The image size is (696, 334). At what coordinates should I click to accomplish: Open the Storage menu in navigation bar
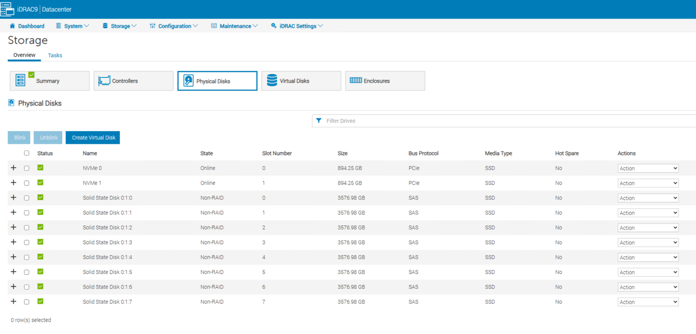pyautogui.click(x=120, y=26)
